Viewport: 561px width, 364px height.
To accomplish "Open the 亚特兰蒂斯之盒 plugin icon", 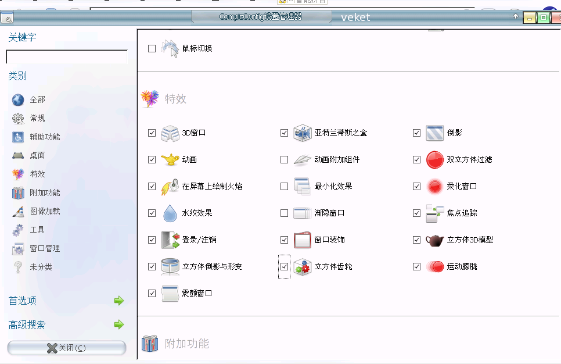I will 303,133.
